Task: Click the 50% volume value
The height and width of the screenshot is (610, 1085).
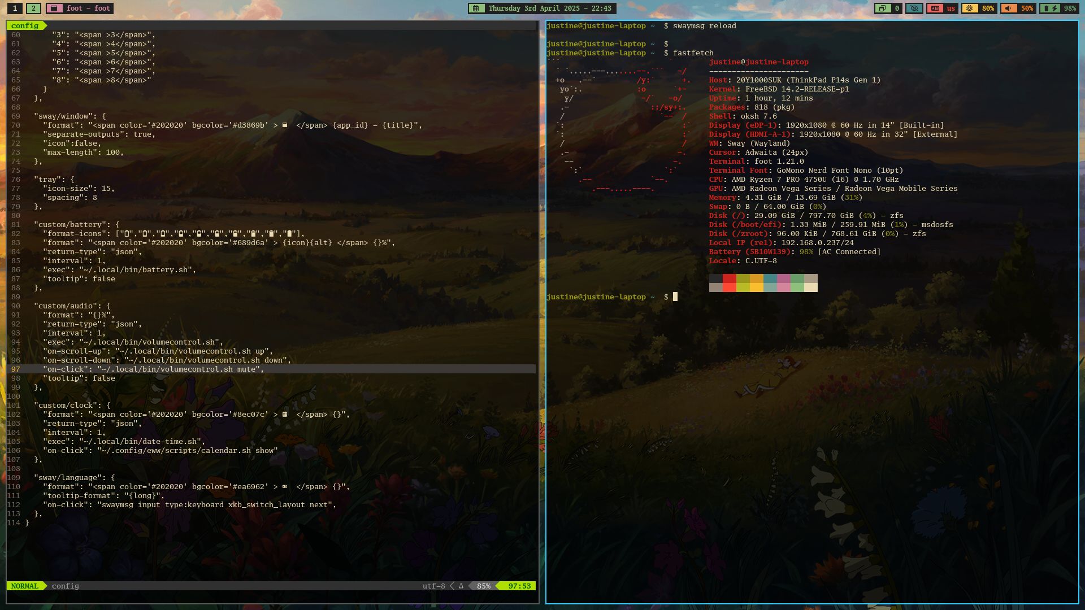Action: [x=1027, y=8]
